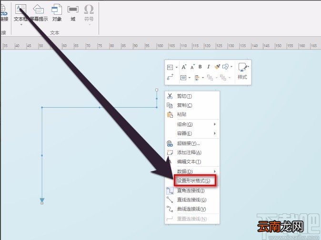This screenshot has width=321, height=240.
Task: Toggle bold in mini toolbar
Action: click(200, 67)
